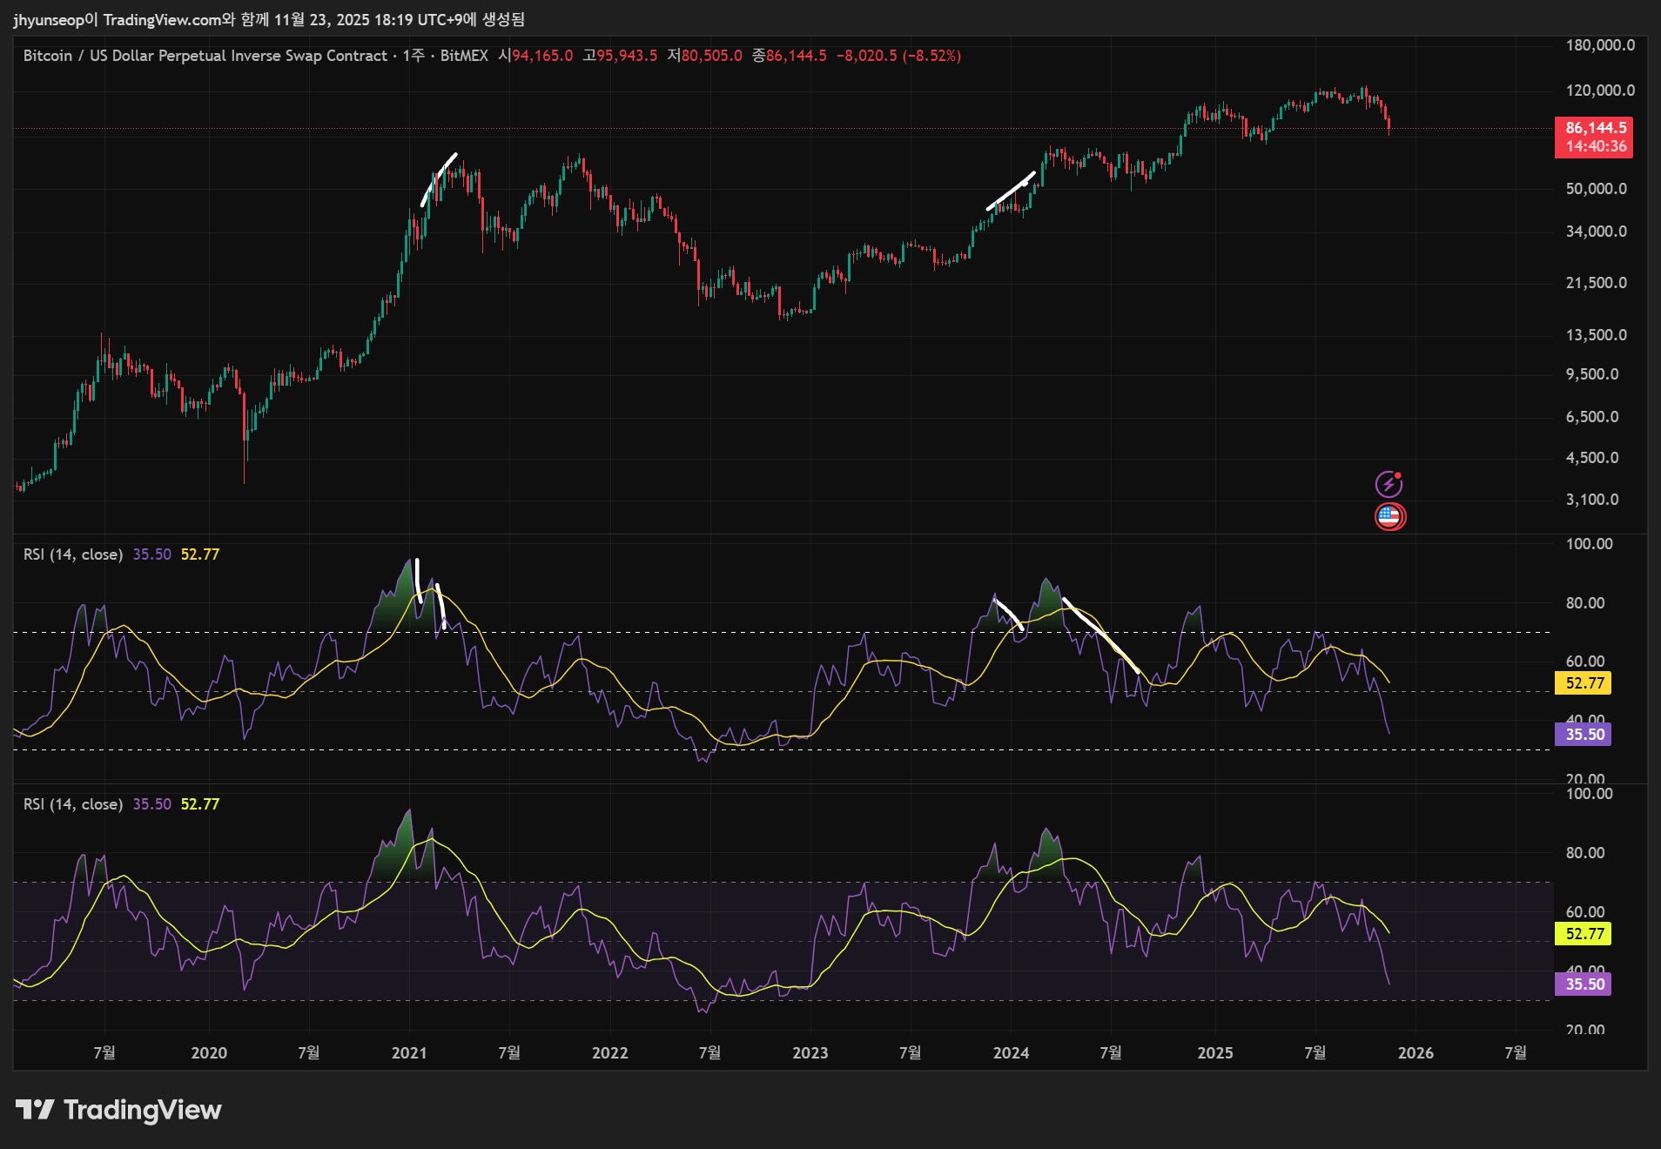Click the 6,500.0 price axis label

click(x=1592, y=417)
